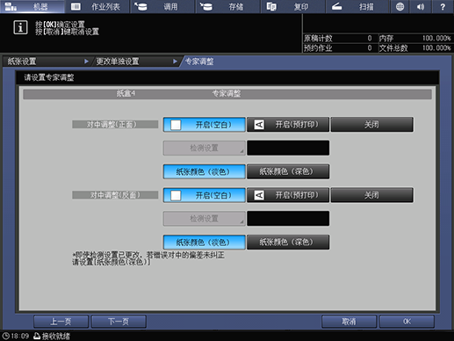Click the 对中调整(正面) label
The image size is (454, 341).
[x=115, y=125]
